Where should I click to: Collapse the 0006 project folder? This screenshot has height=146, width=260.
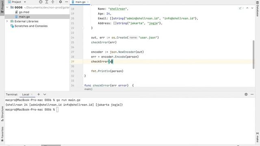point(7,7)
